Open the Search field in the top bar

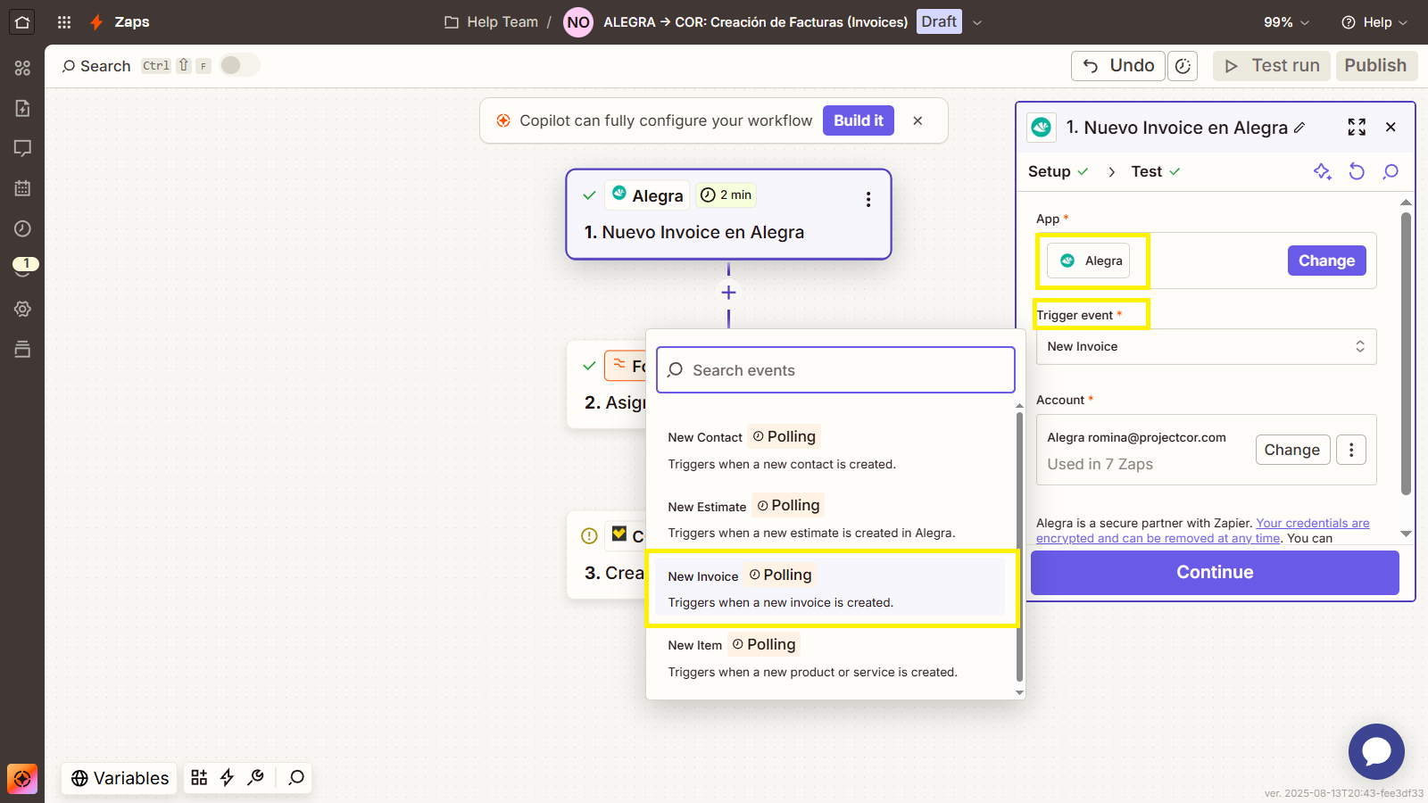[96, 66]
